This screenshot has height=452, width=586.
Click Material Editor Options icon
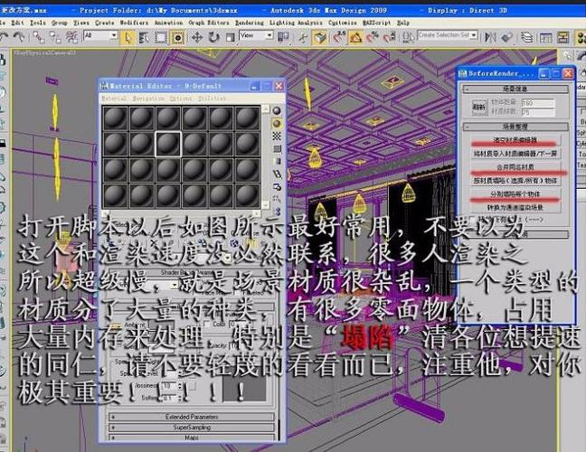coord(277,186)
